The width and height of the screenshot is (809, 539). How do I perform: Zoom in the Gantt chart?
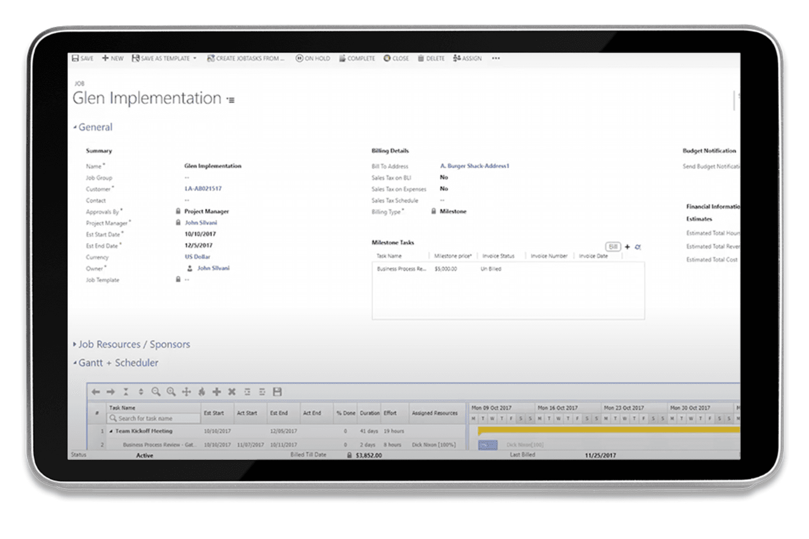[171, 392]
